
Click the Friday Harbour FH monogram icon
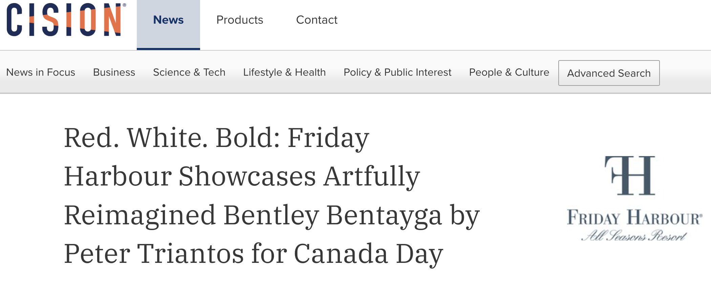[630, 175]
